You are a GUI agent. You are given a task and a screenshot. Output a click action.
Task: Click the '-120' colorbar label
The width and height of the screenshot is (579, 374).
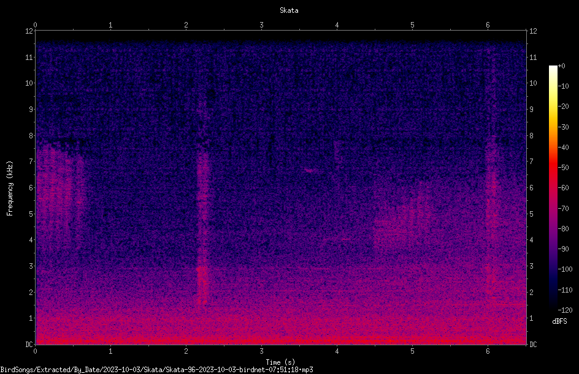point(565,310)
